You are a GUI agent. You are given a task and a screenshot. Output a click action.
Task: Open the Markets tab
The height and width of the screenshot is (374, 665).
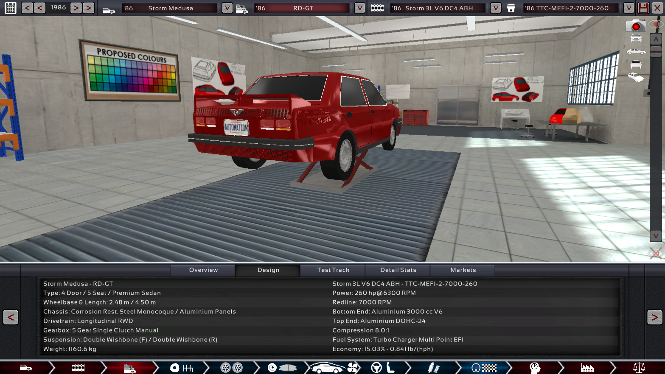click(463, 270)
